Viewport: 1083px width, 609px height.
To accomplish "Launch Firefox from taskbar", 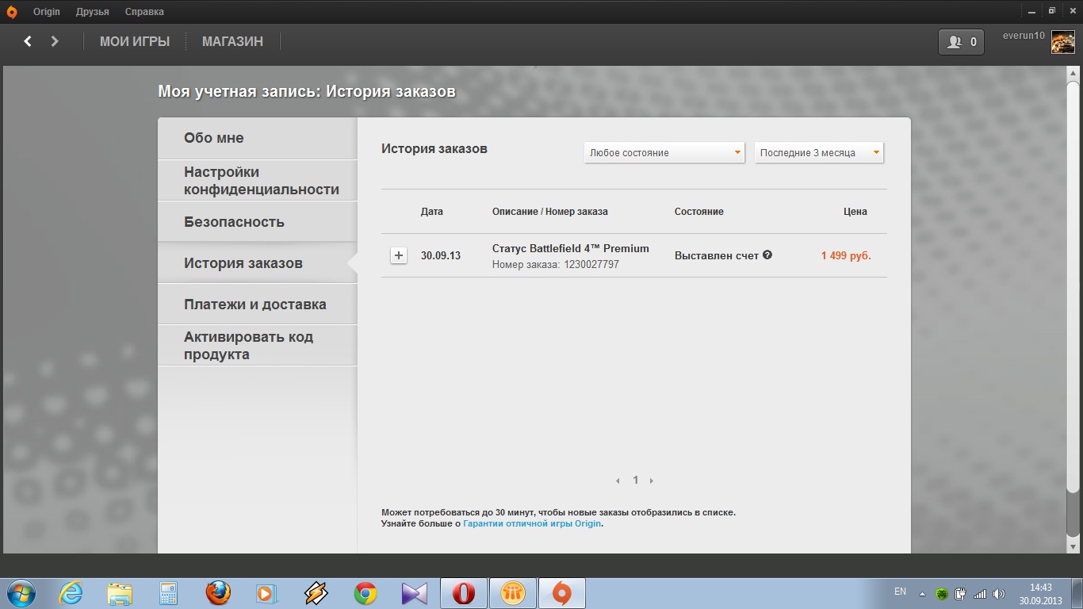I will [x=217, y=593].
